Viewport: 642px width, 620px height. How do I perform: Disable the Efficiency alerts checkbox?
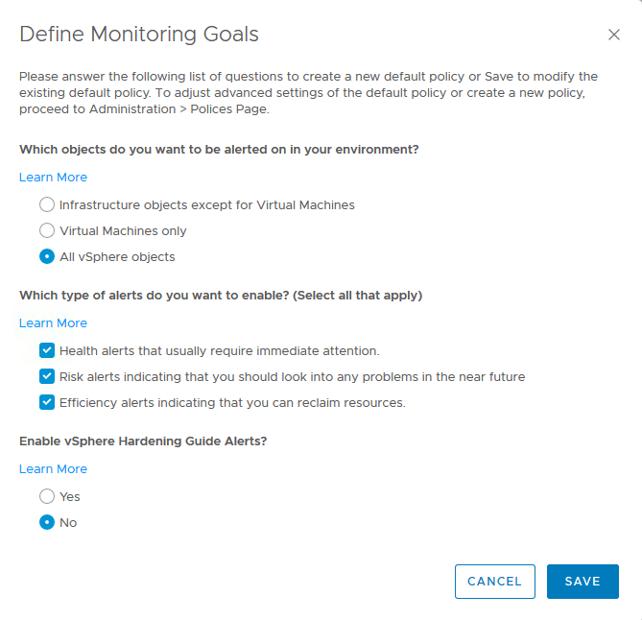click(x=47, y=402)
